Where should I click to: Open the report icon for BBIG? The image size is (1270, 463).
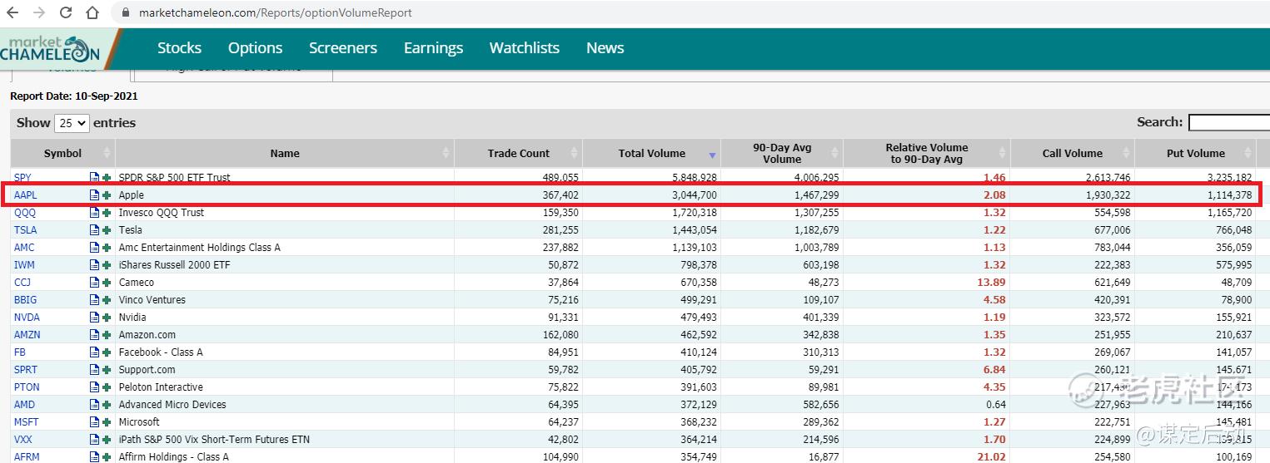(94, 300)
